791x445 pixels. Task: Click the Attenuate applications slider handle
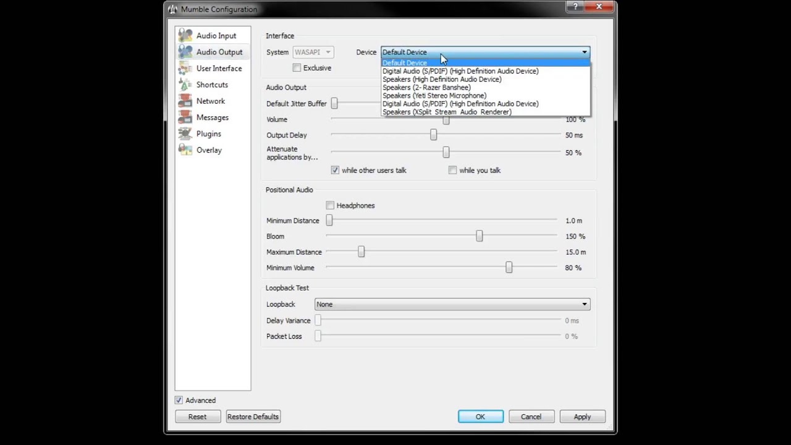446,152
